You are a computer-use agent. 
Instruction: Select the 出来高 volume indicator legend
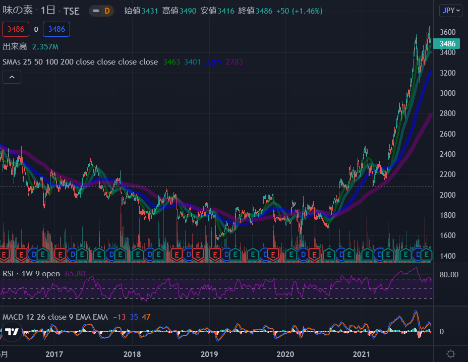[x=15, y=46]
